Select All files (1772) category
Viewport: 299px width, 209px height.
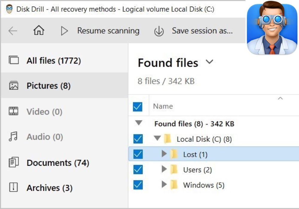(65, 61)
